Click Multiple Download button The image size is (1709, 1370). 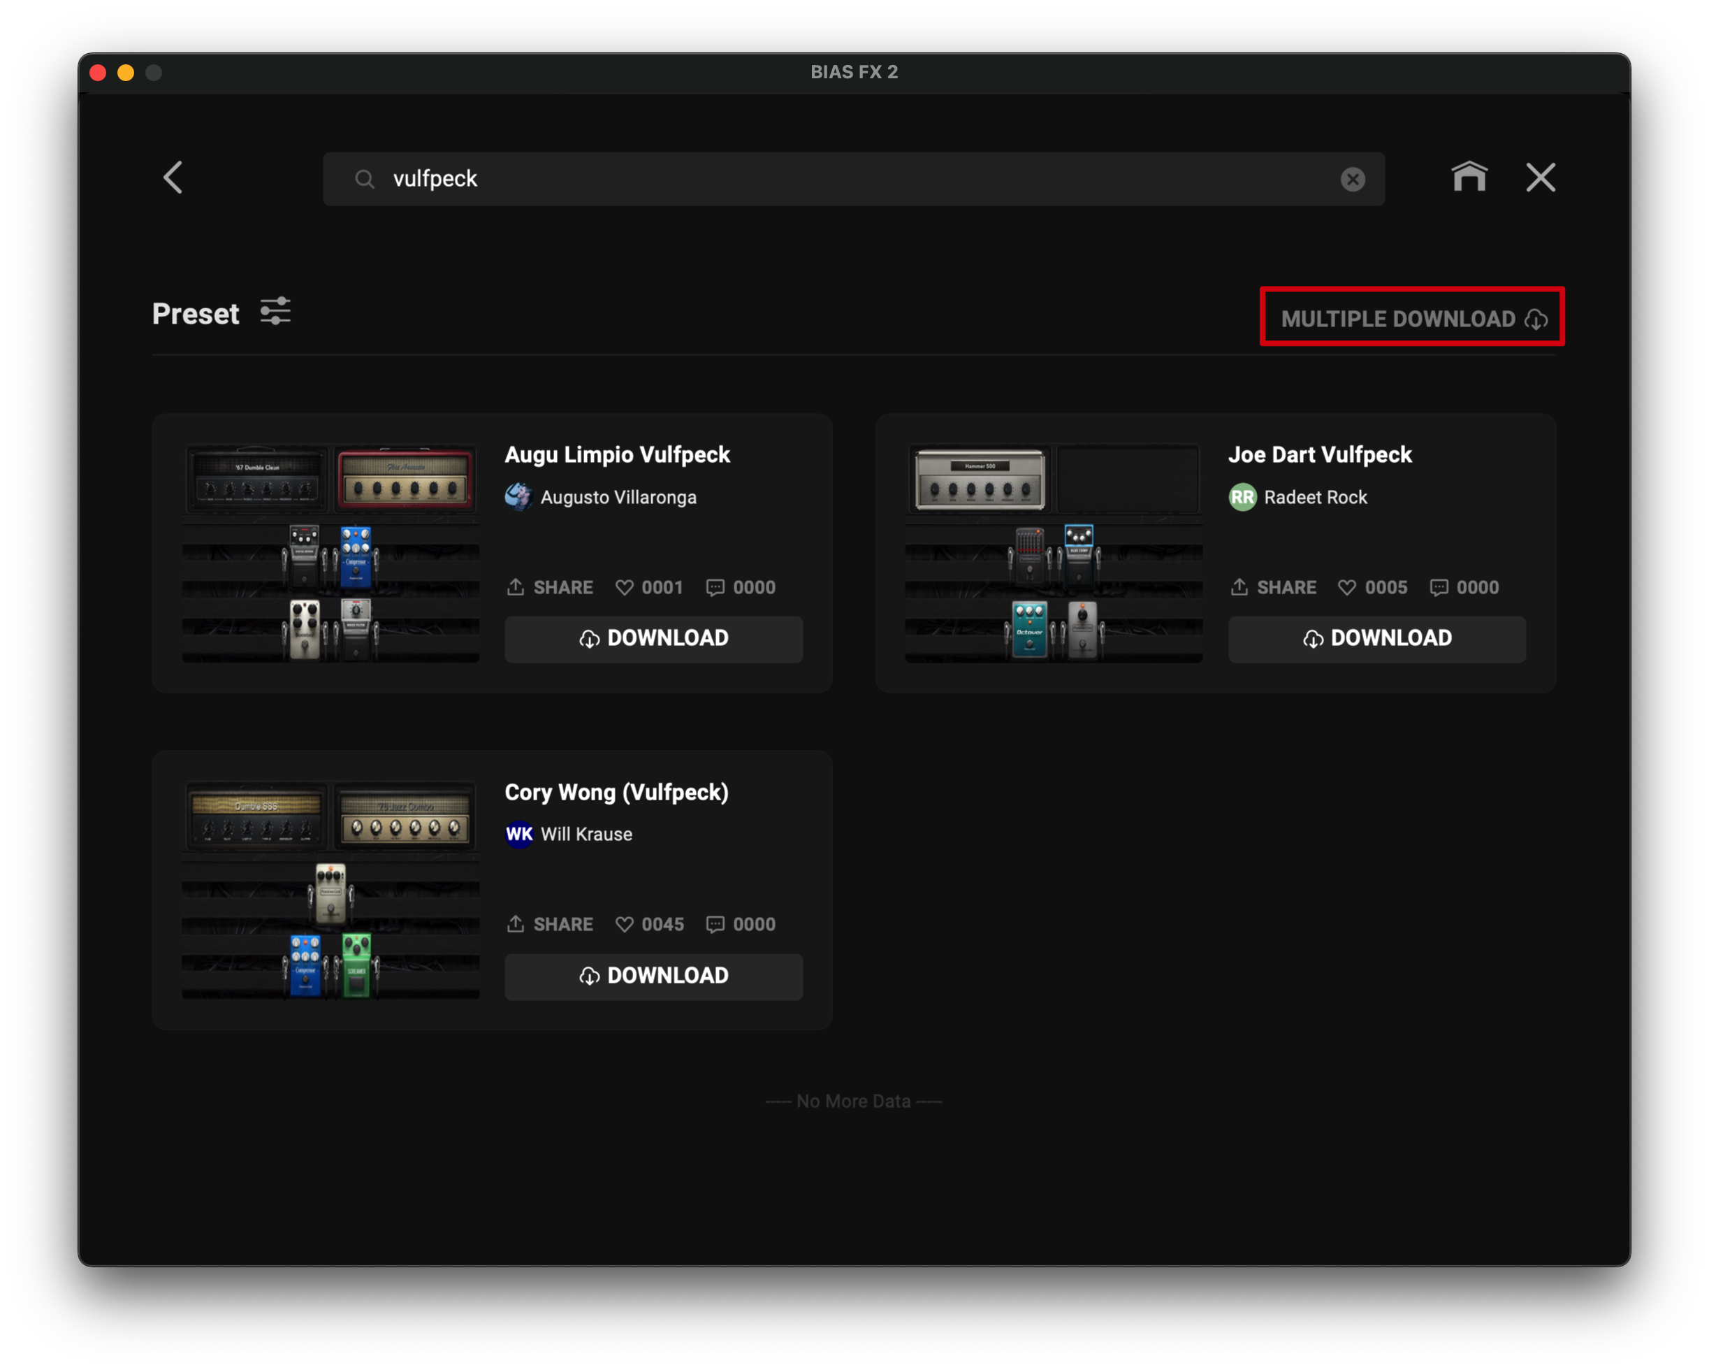pos(1412,319)
